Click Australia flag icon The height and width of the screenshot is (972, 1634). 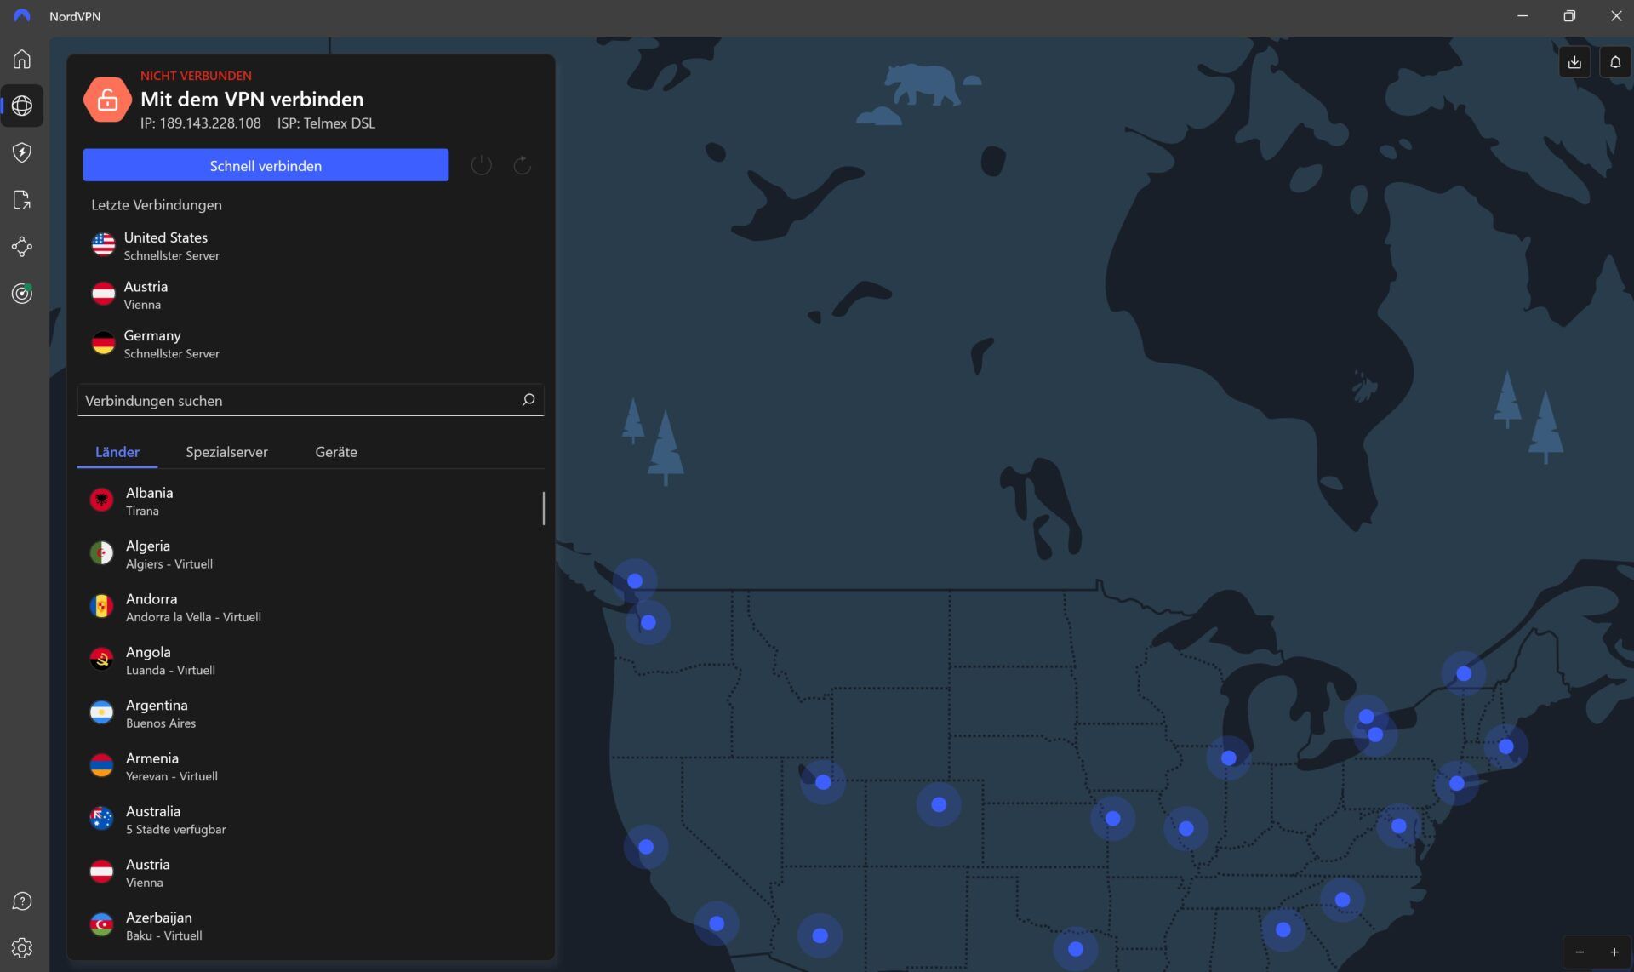tap(102, 819)
